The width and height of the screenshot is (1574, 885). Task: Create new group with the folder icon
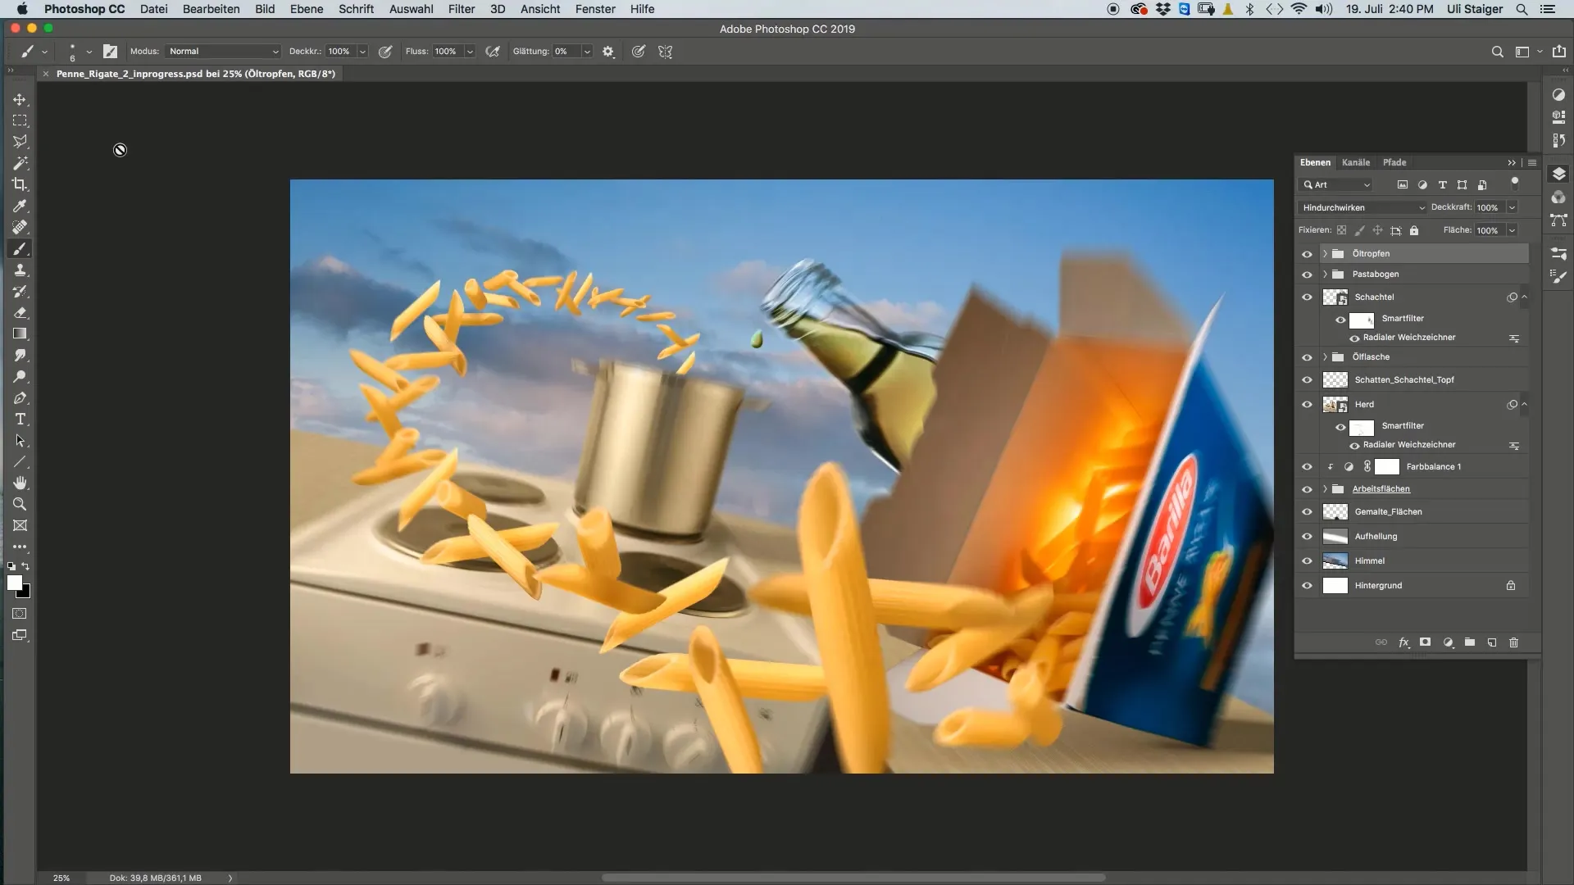point(1470,642)
